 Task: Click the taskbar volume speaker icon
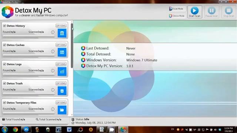click(x=216, y=130)
